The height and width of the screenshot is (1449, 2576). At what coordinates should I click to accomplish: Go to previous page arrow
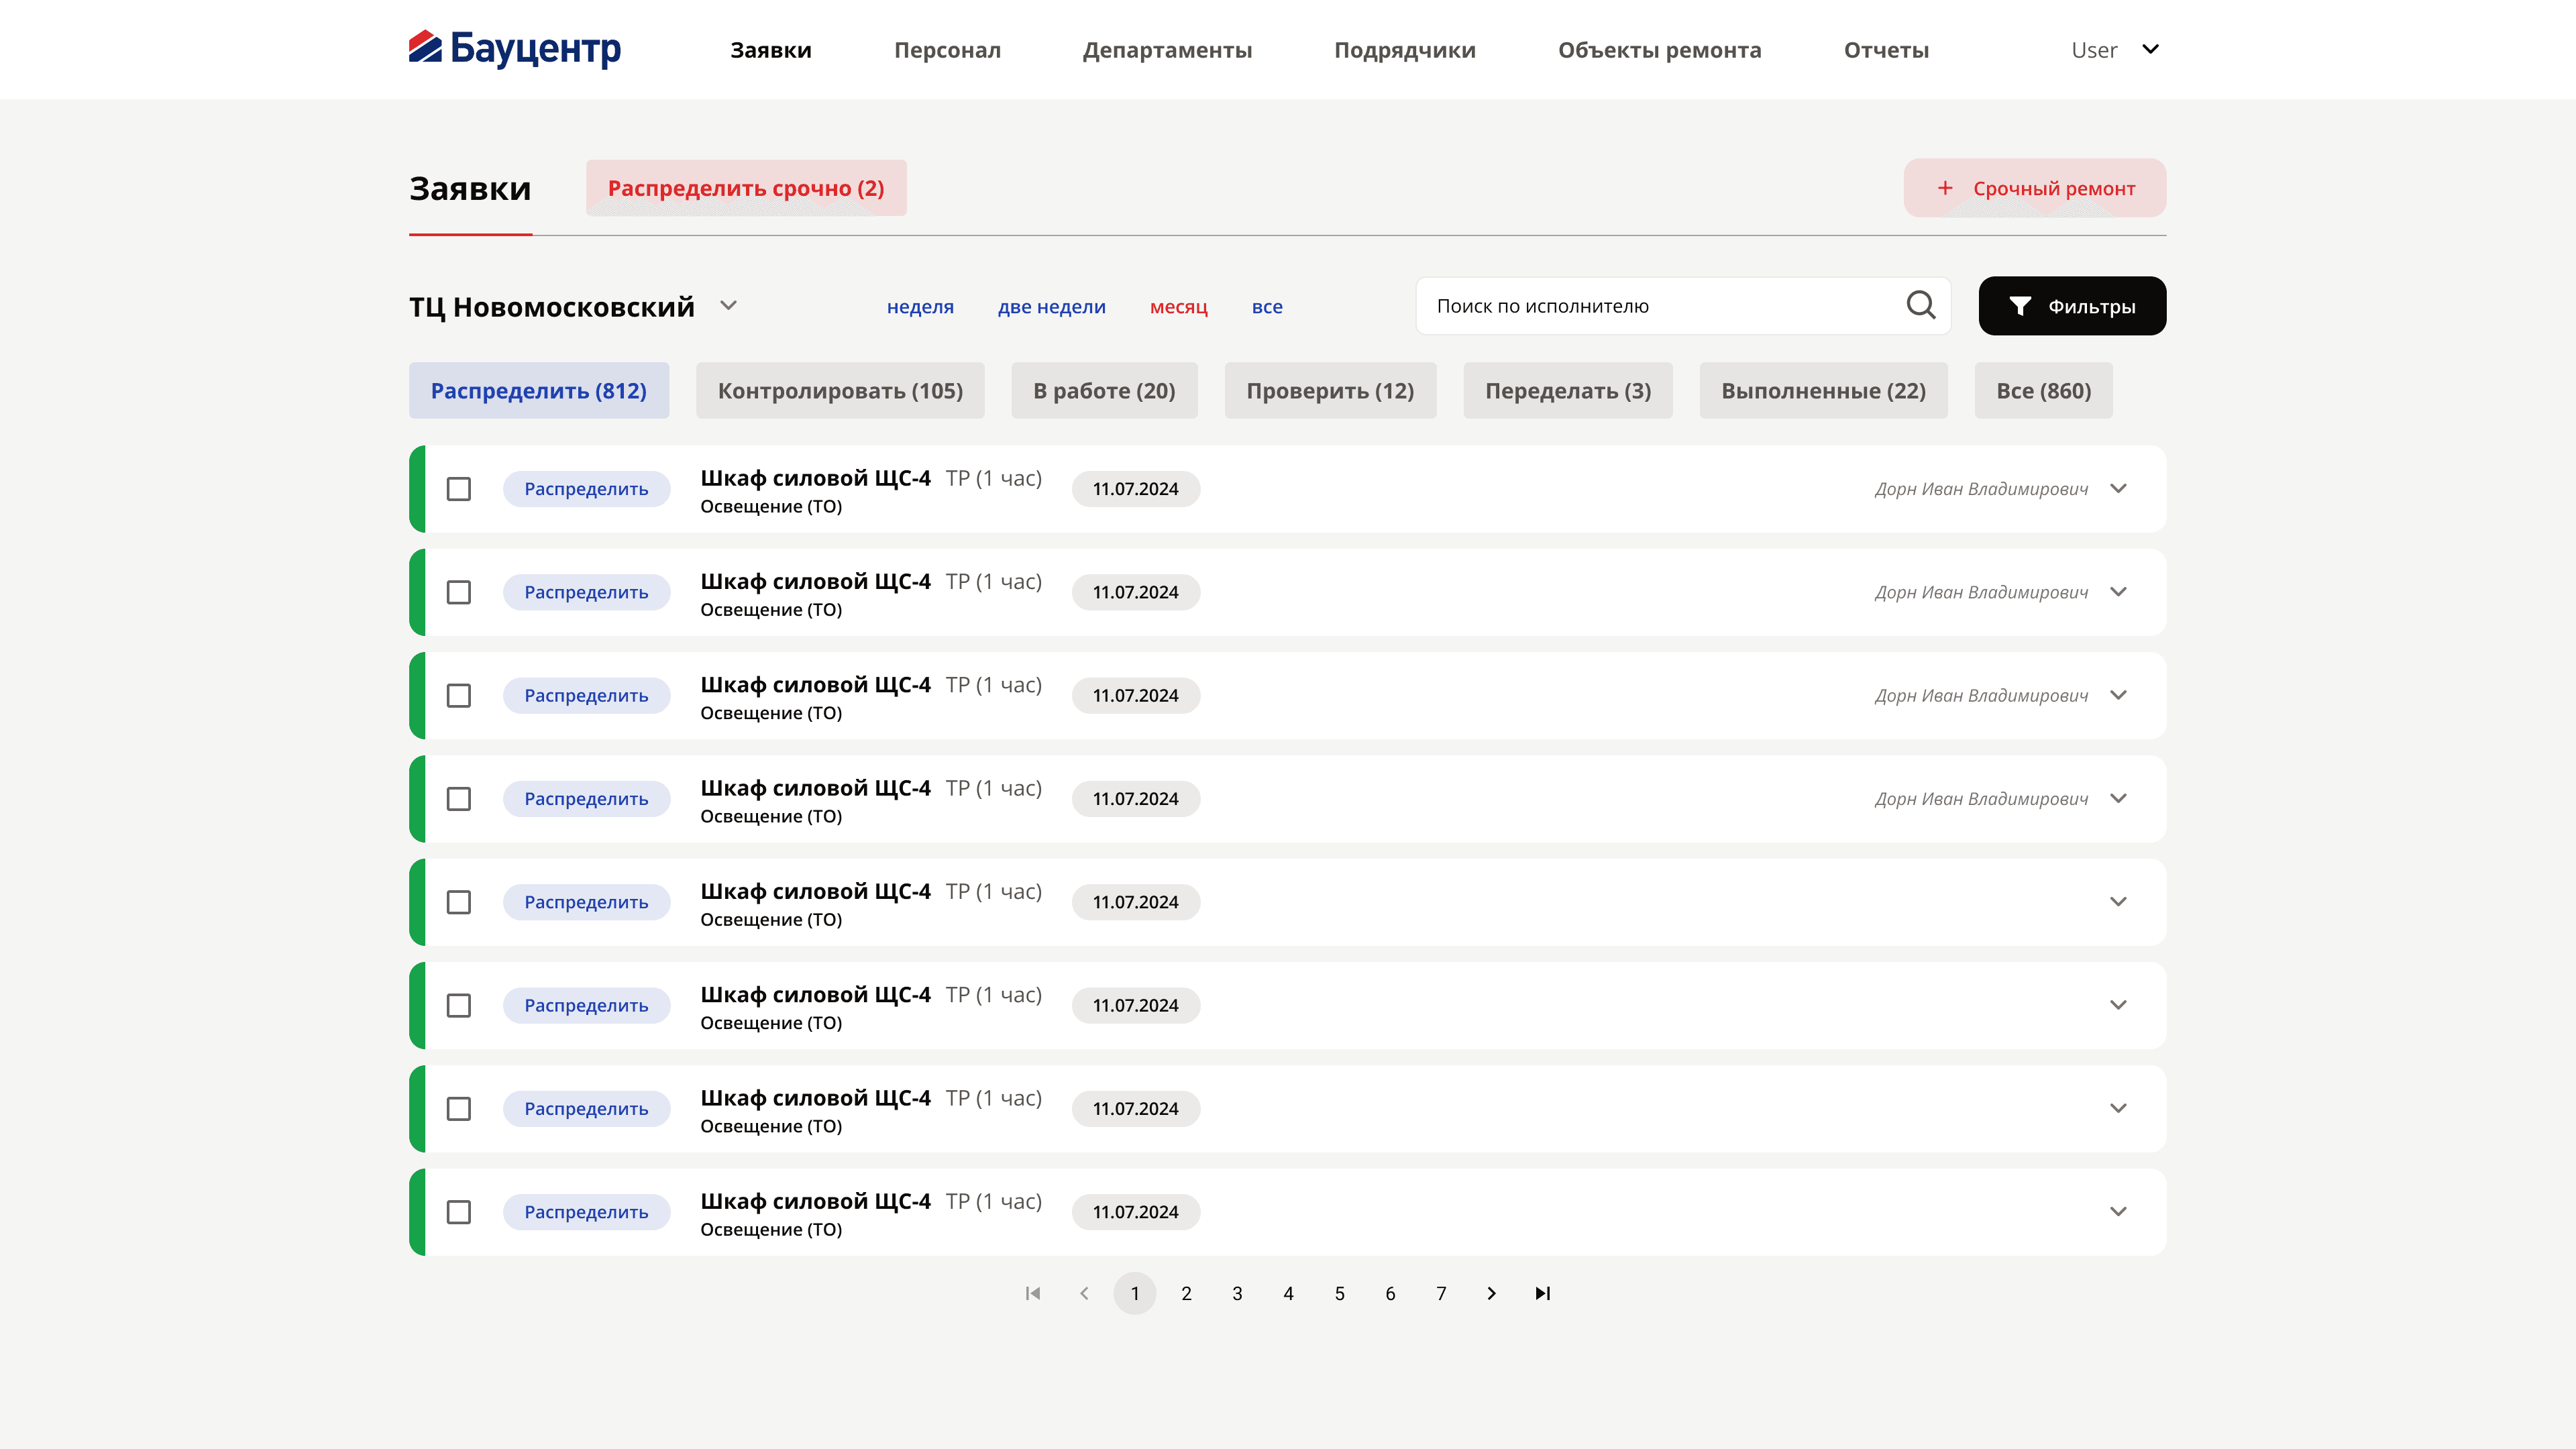(1084, 1293)
